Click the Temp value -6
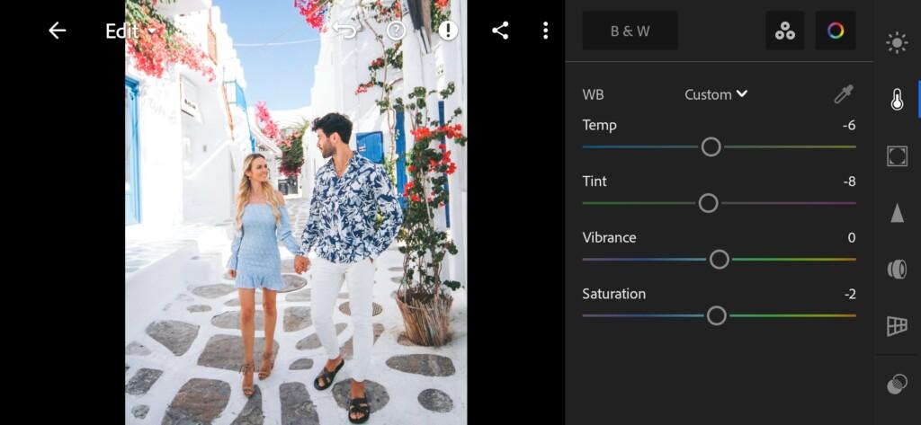921x425 pixels. [849, 125]
